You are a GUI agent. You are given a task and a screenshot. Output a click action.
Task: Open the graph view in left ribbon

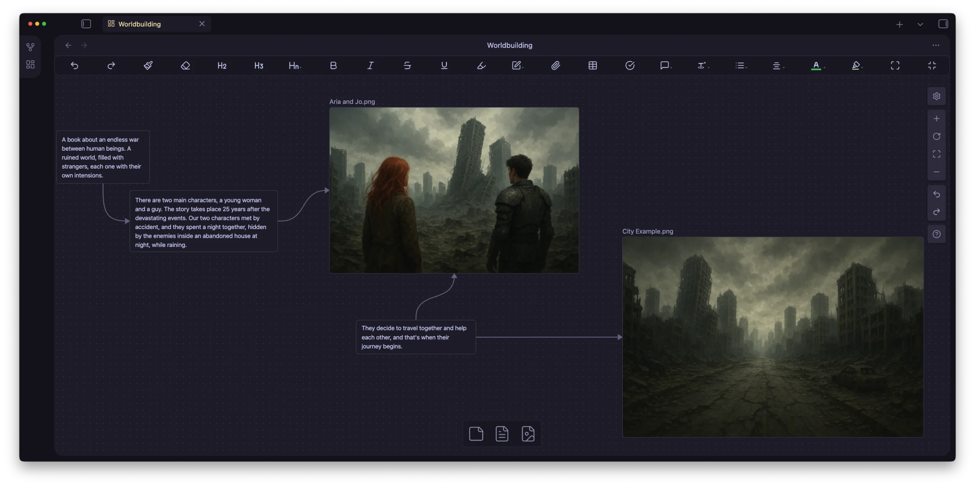[x=30, y=47]
